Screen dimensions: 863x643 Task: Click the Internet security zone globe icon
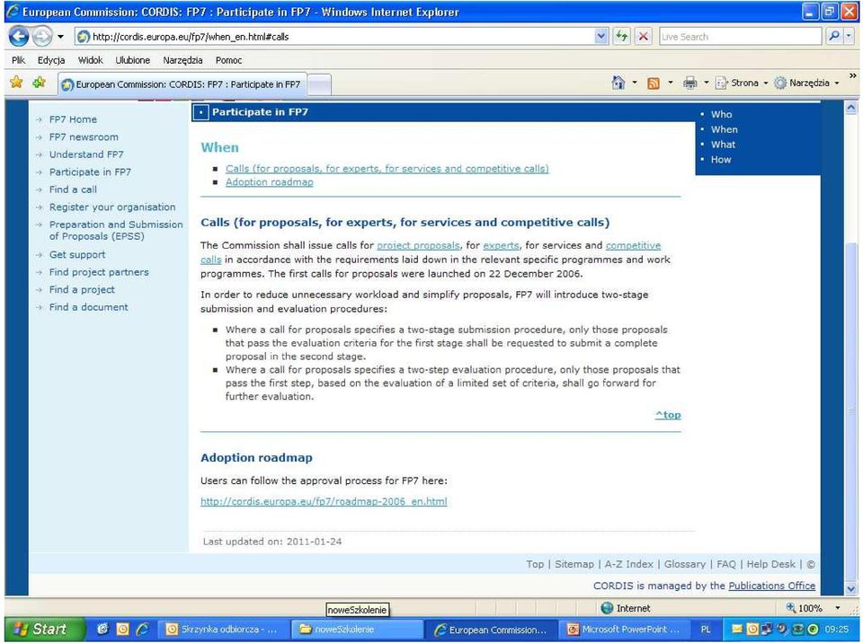pos(607,608)
